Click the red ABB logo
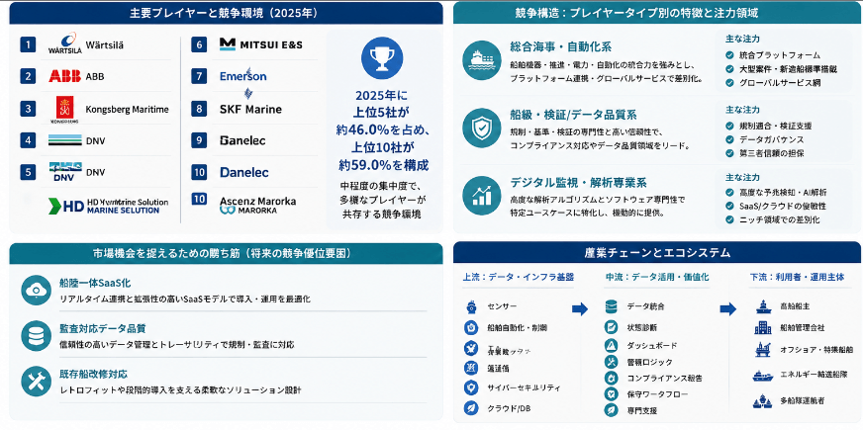863x430 pixels. tap(64, 76)
